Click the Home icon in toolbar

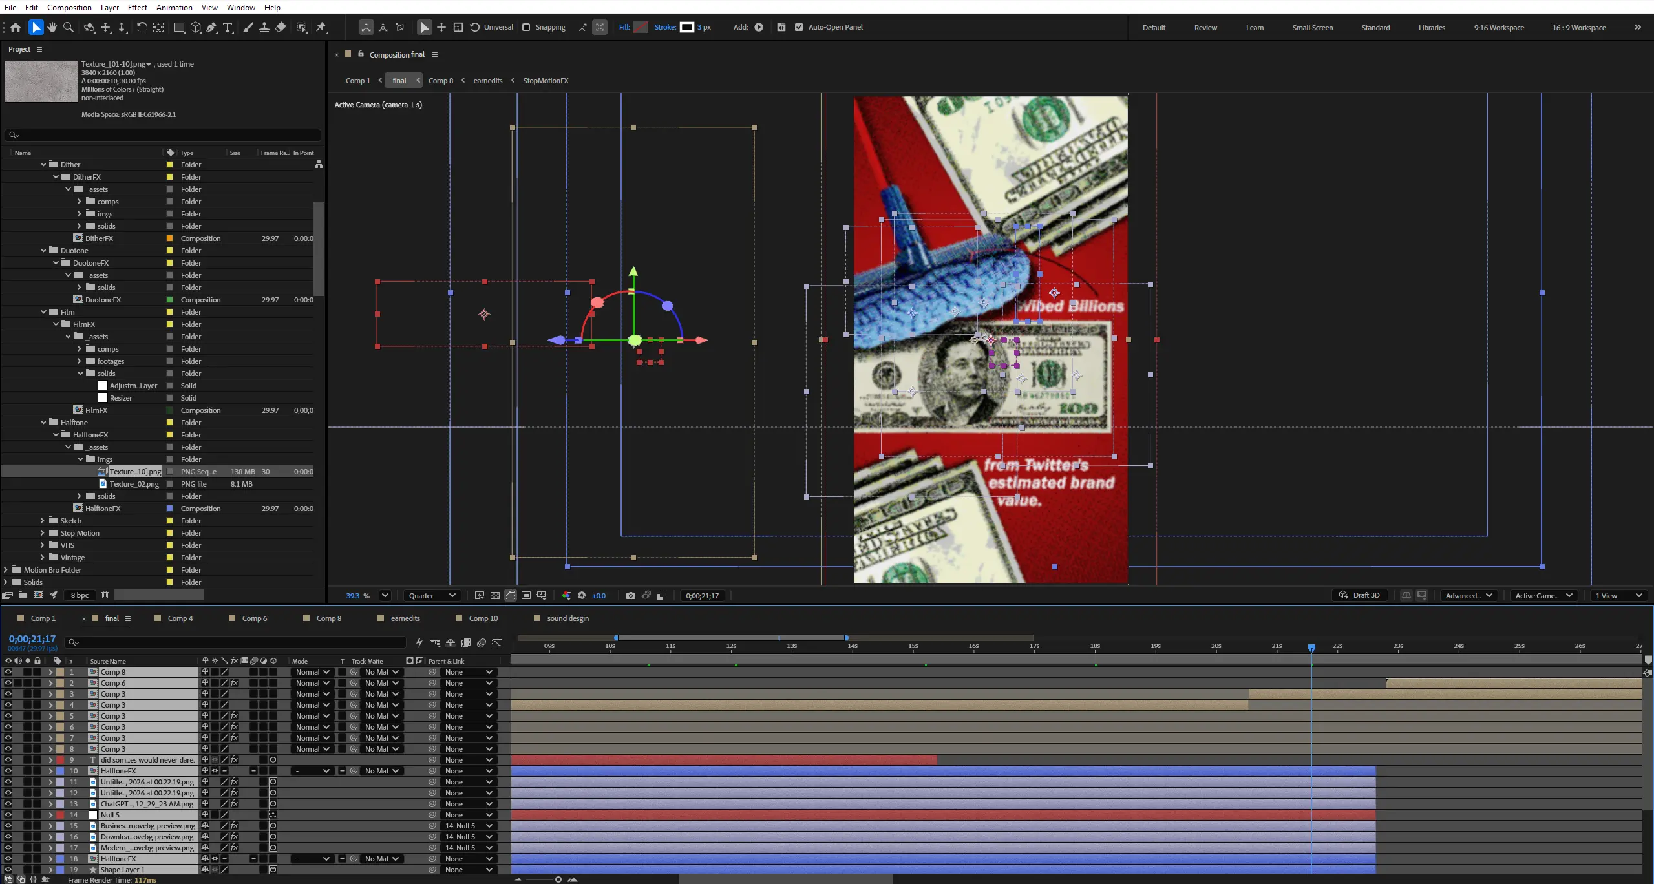16,27
